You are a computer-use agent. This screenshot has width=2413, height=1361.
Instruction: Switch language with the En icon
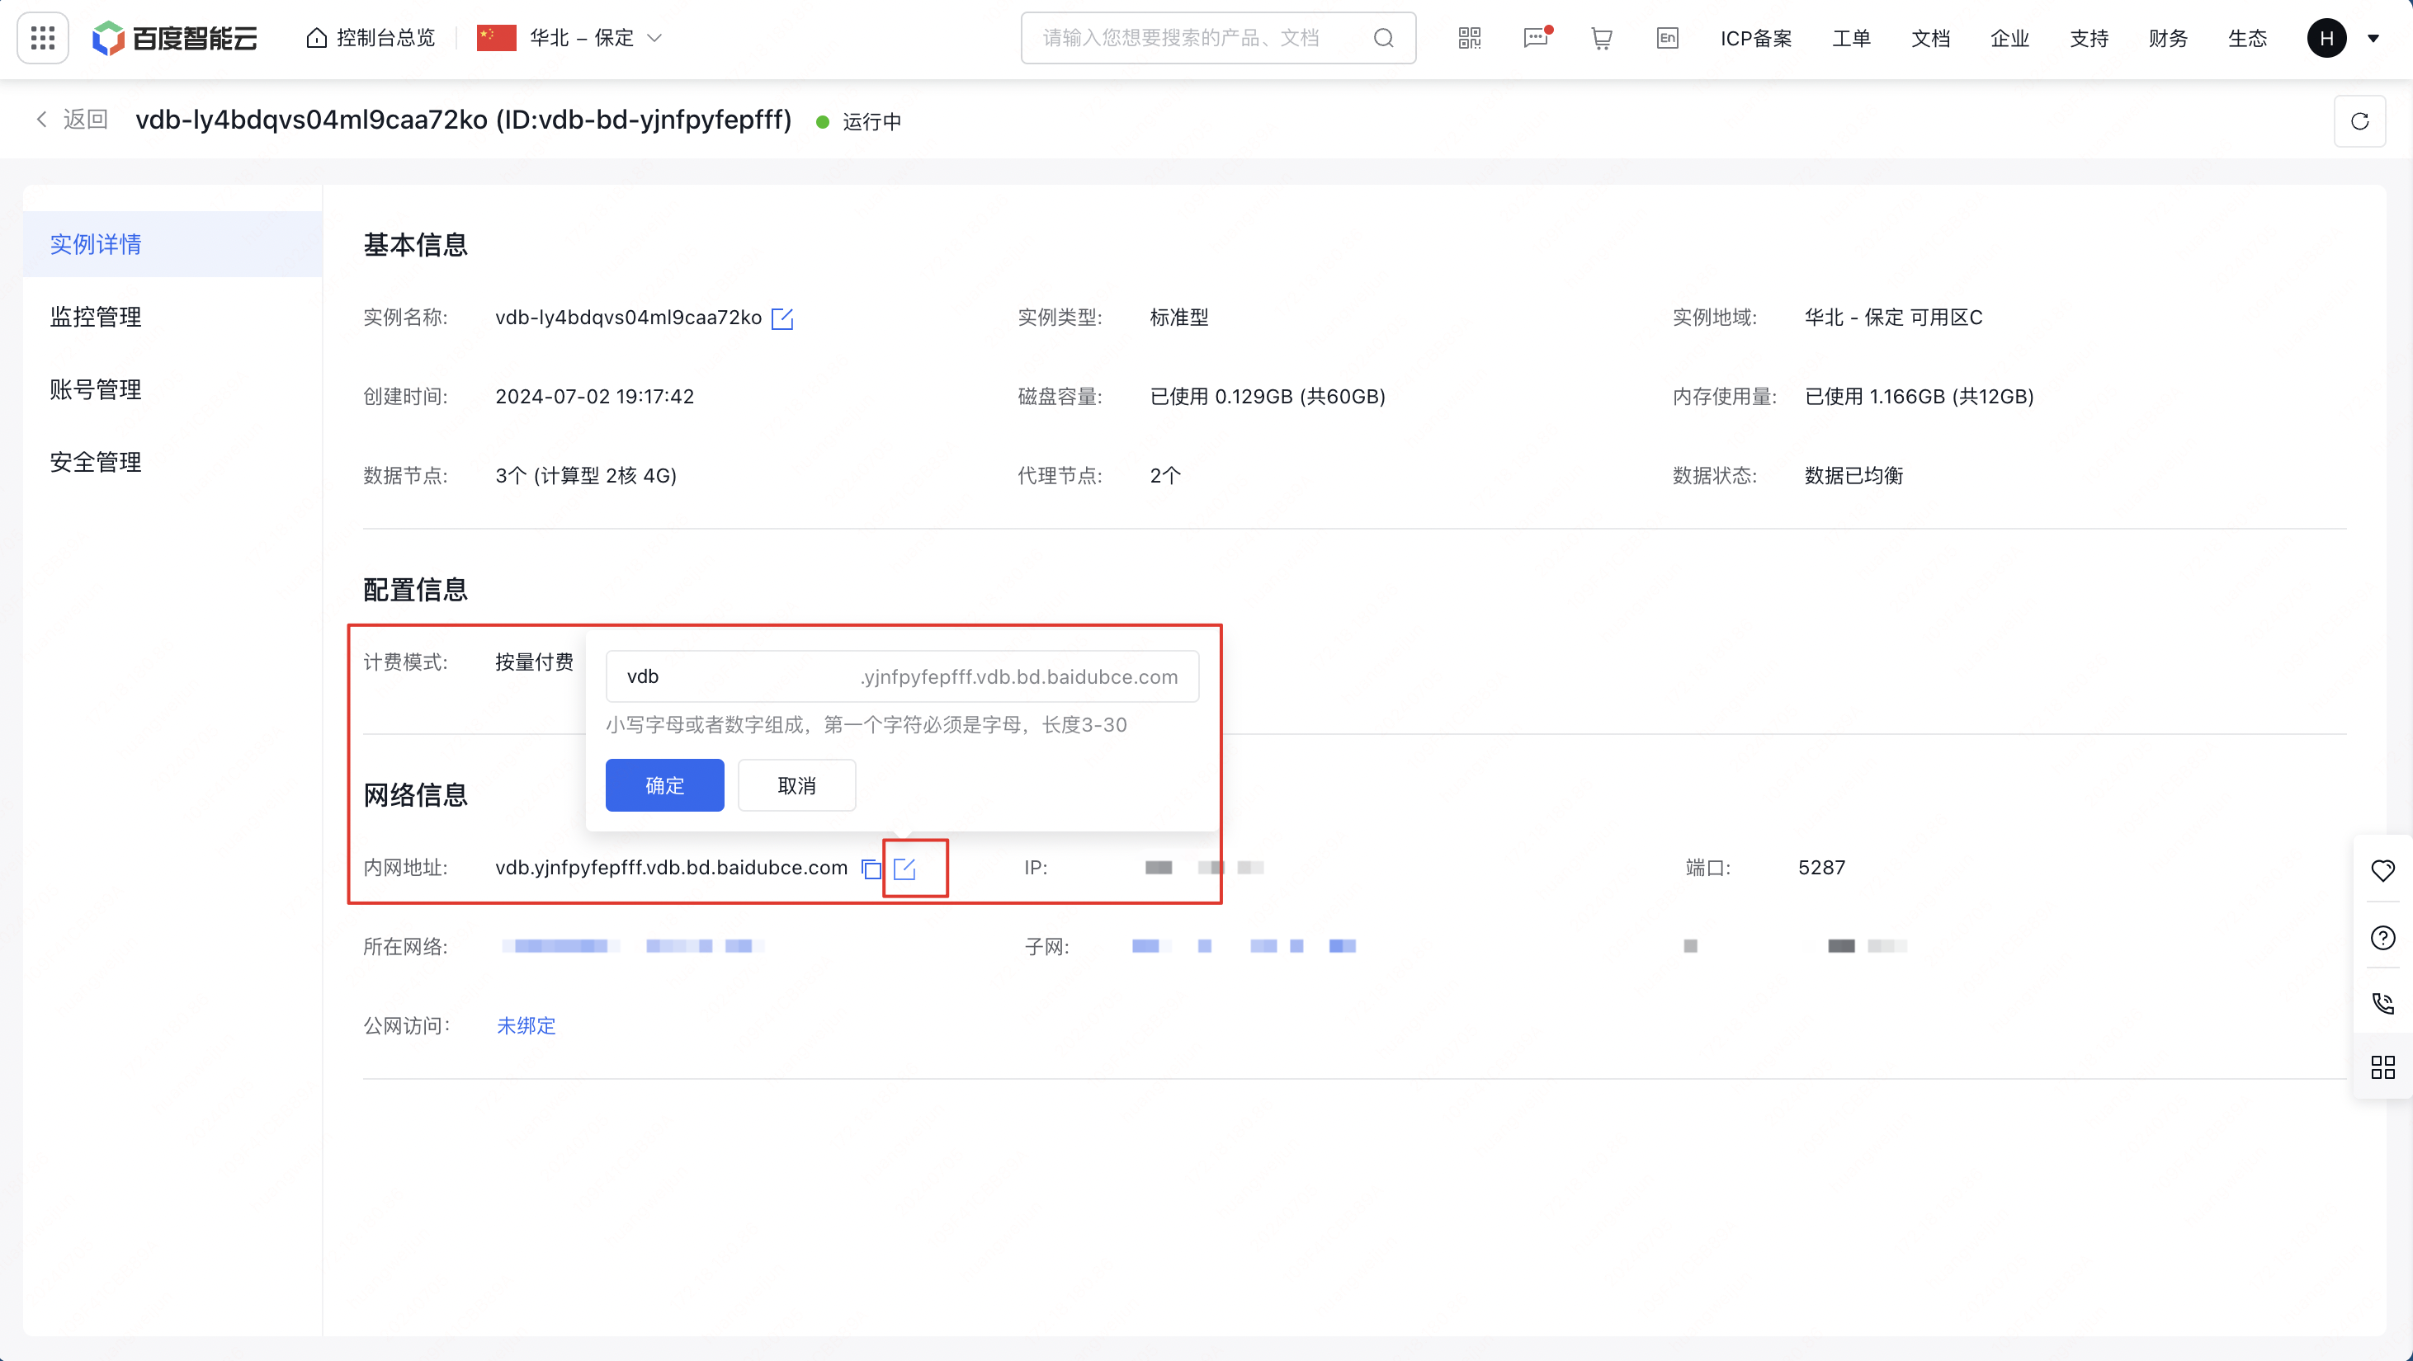1667,39
